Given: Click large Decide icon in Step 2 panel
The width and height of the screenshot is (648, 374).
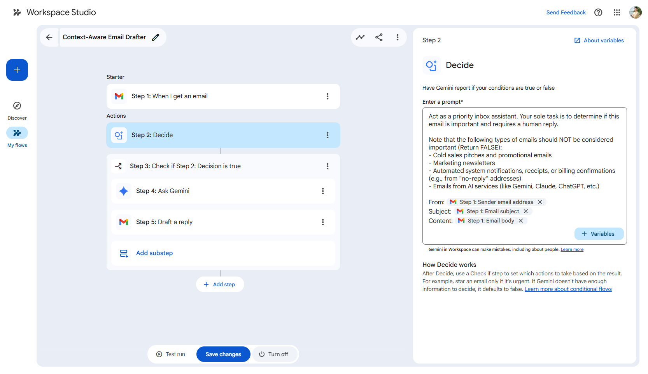Looking at the screenshot, I should pyautogui.click(x=432, y=65).
